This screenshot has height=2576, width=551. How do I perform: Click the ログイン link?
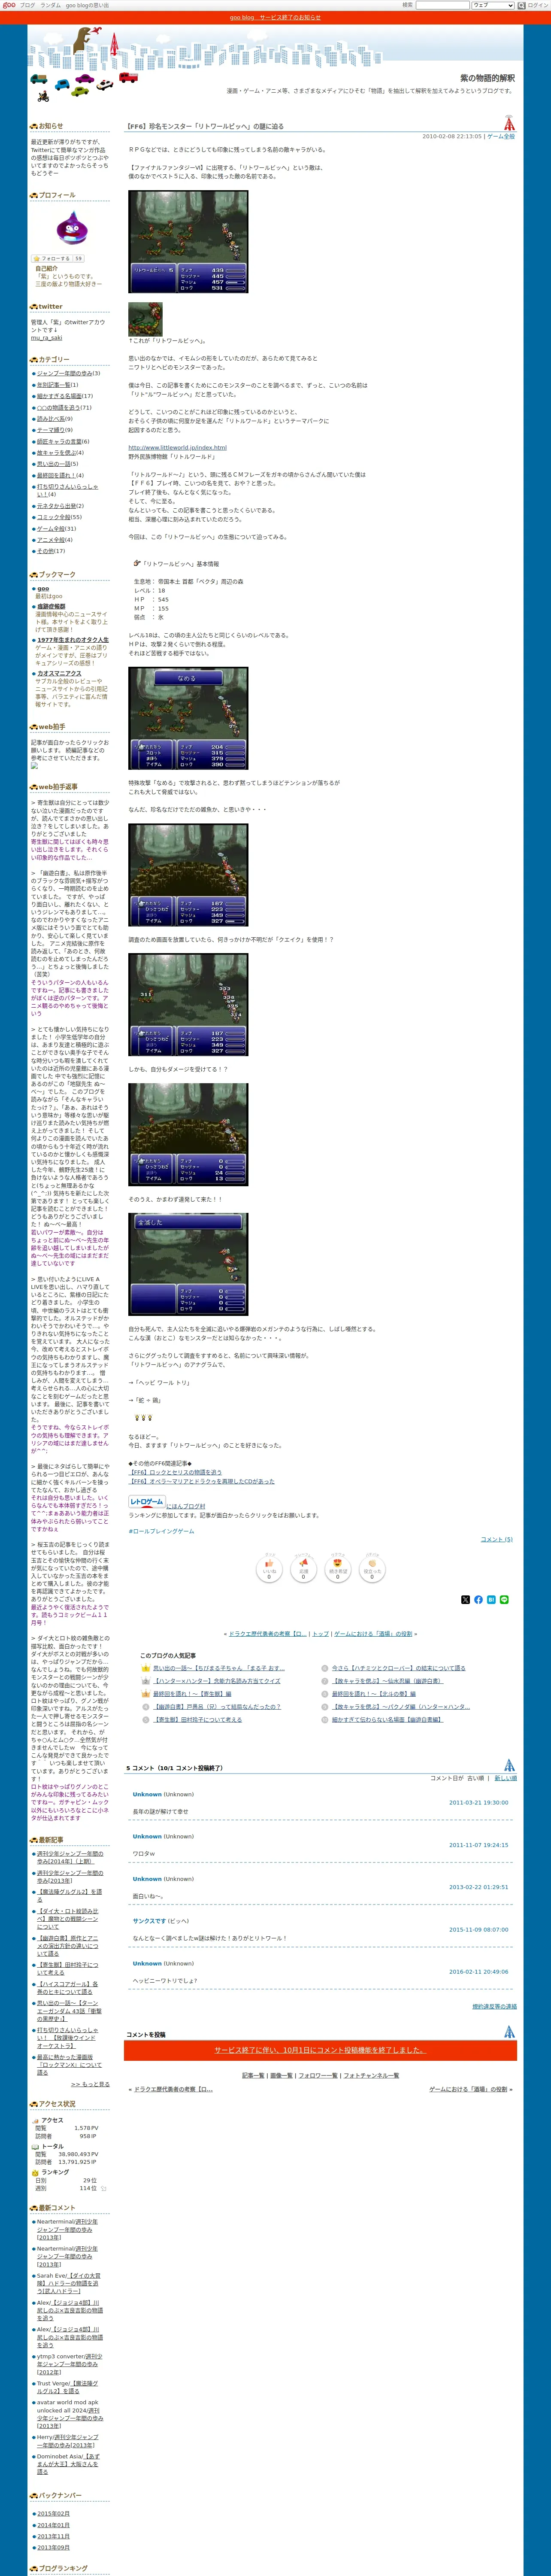coord(538,5)
